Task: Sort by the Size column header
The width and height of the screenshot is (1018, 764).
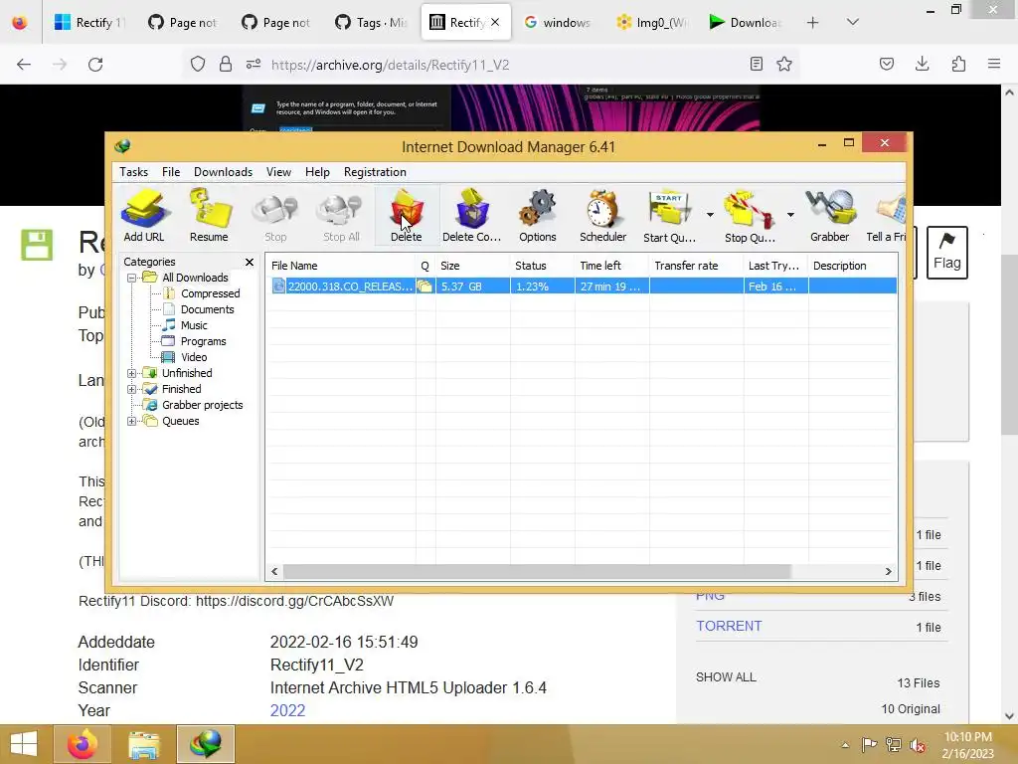Action: [472, 266]
